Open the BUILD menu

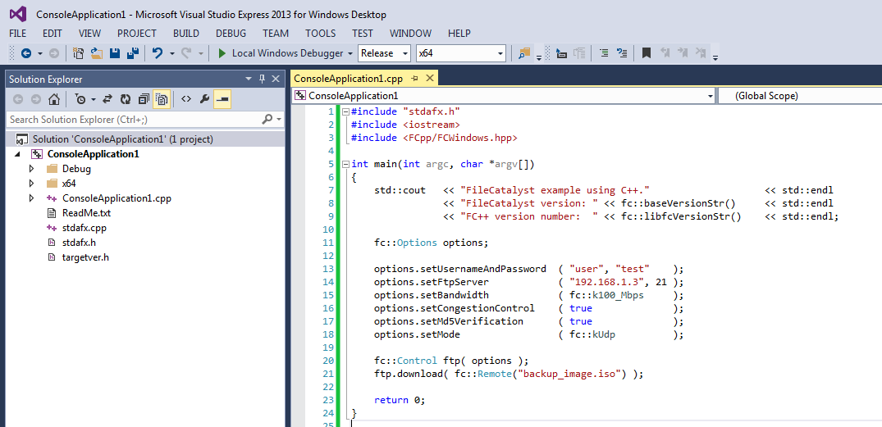186,34
